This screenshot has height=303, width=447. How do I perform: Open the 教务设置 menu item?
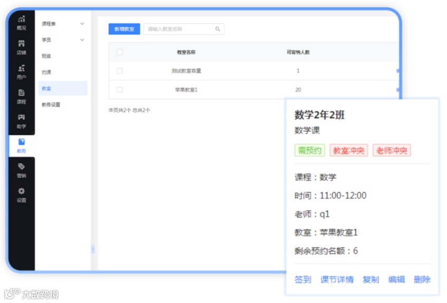point(51,104)
